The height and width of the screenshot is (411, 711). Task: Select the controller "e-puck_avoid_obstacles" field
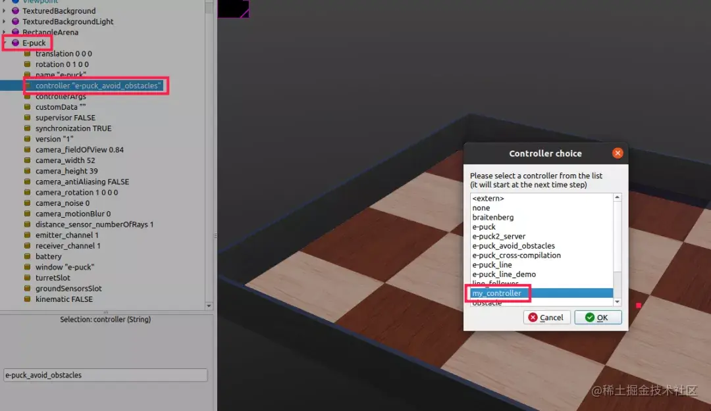[x=98, y=85]
